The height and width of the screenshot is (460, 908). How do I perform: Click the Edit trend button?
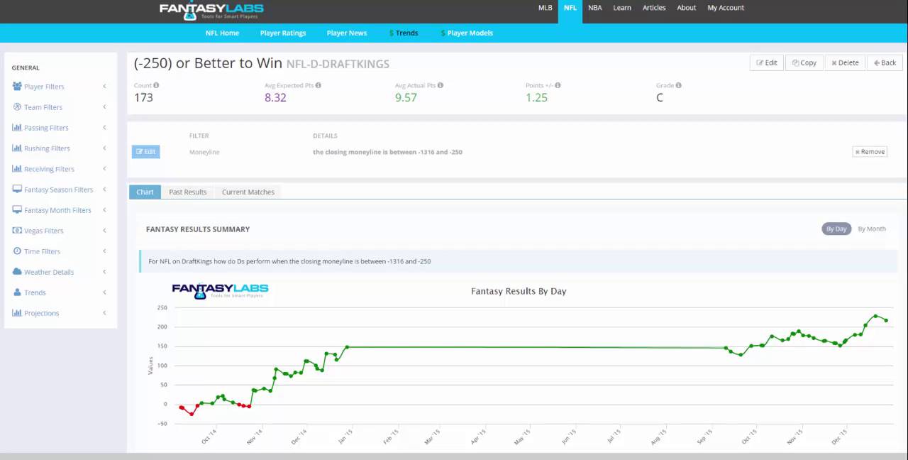tap(767, 63)
